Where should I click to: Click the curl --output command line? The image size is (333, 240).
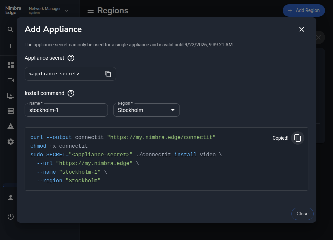click(x=123, y=137)
